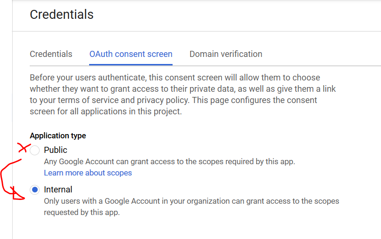381x239 pixels.
Task: Open the Learn more about scopes link
Action: 88,173
